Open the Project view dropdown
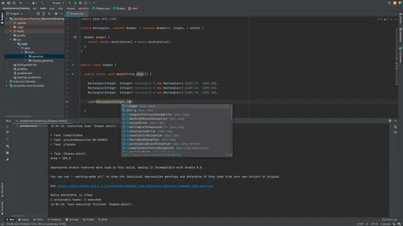The height and width of the screenshot is (226, 403). [14, 14]
